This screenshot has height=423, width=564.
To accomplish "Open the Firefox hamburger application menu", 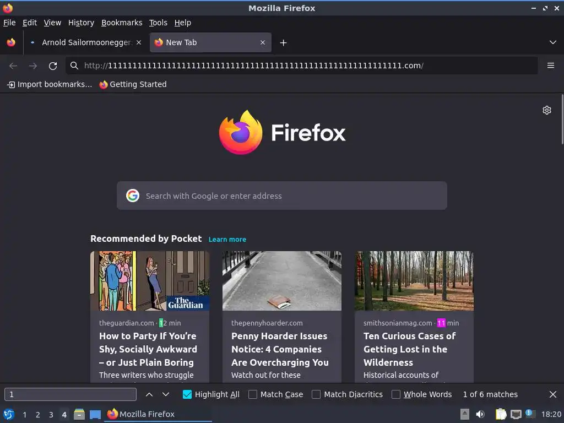I will 550,66.
